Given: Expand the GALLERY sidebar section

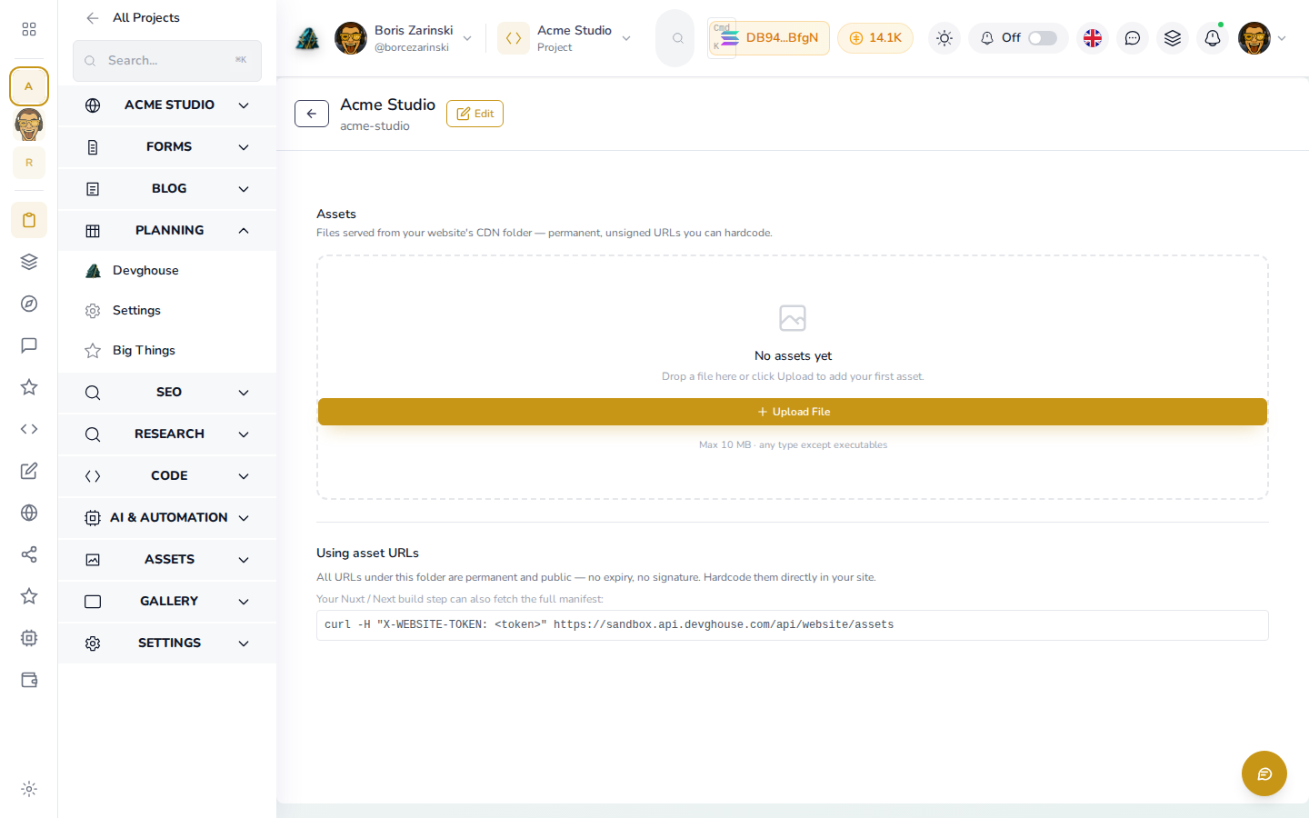Looking at the screenshot, I should pos(167,601).
